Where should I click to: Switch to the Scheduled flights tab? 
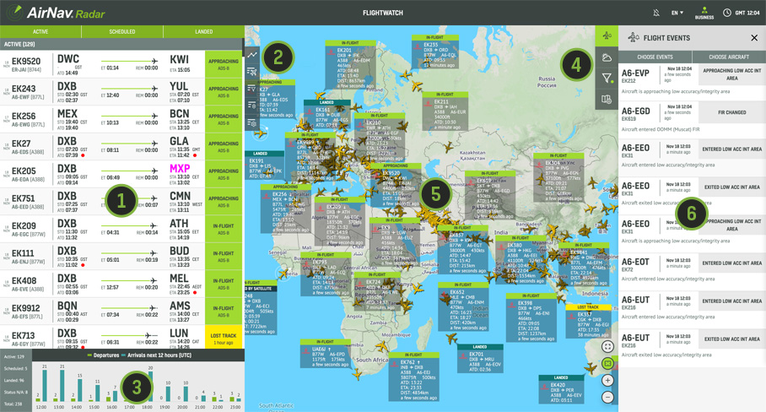(x=122, y=31)
